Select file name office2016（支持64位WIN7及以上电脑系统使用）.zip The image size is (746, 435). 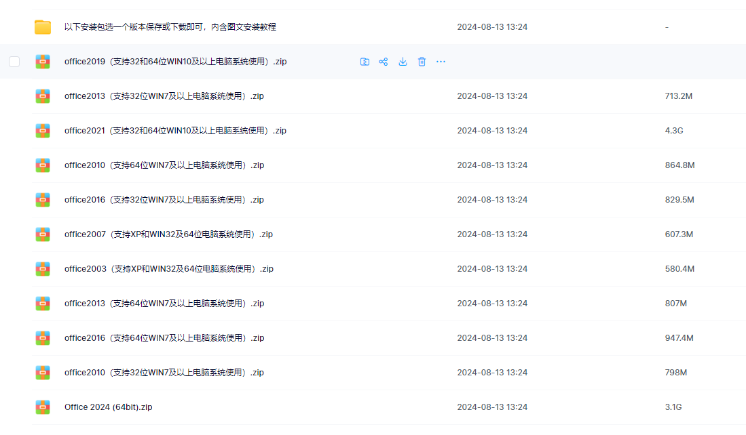click(x=164, y=338)
